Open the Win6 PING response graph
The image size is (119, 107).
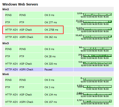(x=96, y=80)
